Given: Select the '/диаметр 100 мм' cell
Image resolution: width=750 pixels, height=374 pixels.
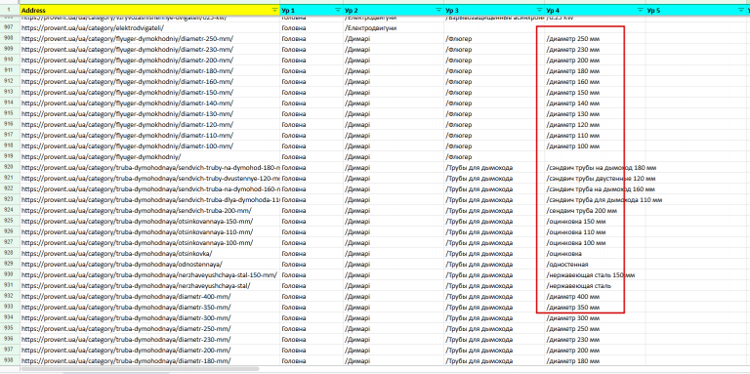Looking at the screenshot, I should (x=595, y=146).
